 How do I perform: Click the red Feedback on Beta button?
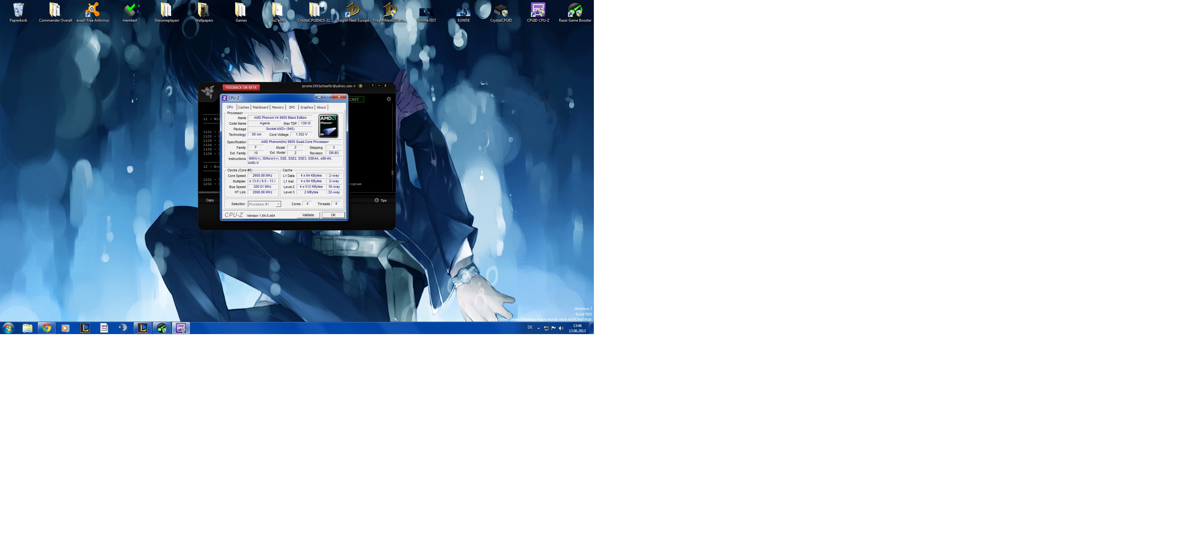pyautogui.click(x=241, y=87)
